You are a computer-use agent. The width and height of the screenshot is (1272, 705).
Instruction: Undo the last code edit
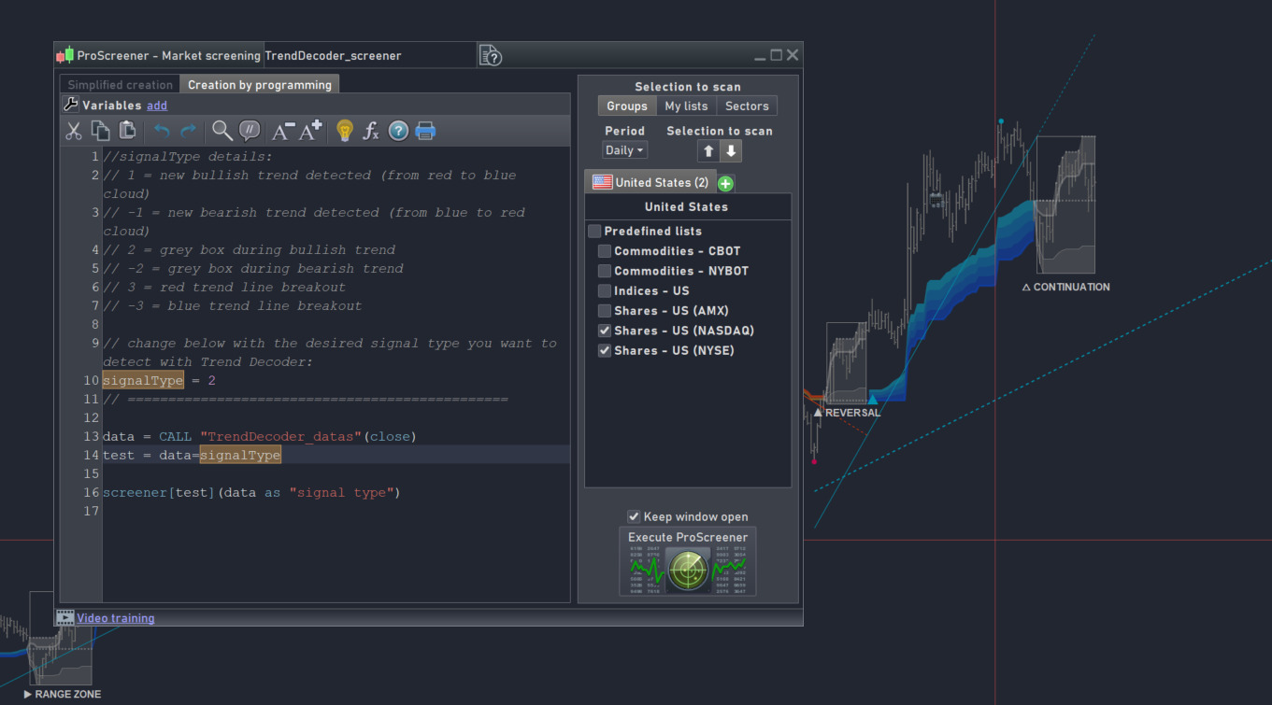click(x=162, y=131)
